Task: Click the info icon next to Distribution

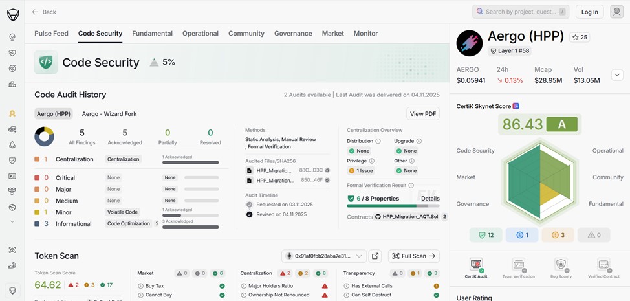Action: click(x=378, y=141)
